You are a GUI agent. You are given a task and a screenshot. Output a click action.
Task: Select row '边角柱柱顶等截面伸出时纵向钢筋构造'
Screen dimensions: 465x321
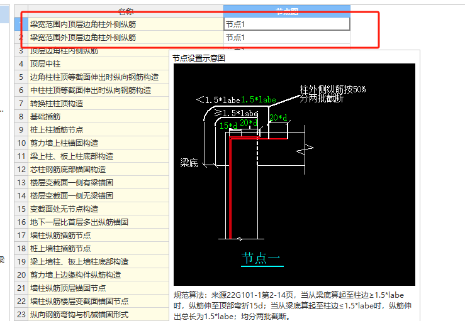tap(98, 77)
